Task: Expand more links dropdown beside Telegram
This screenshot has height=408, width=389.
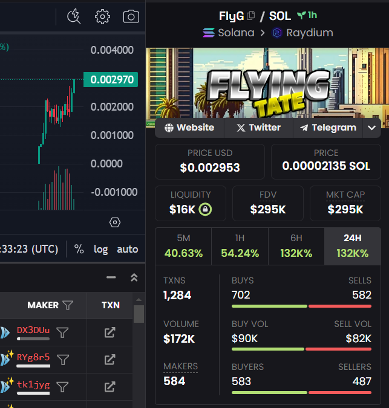Action: coord(372,128)
